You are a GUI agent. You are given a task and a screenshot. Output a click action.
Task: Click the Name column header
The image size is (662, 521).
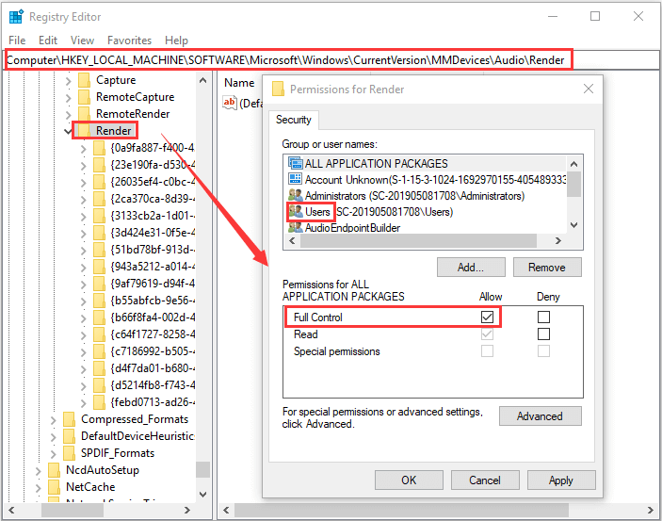pyautogui.click(x=239, y=83)
